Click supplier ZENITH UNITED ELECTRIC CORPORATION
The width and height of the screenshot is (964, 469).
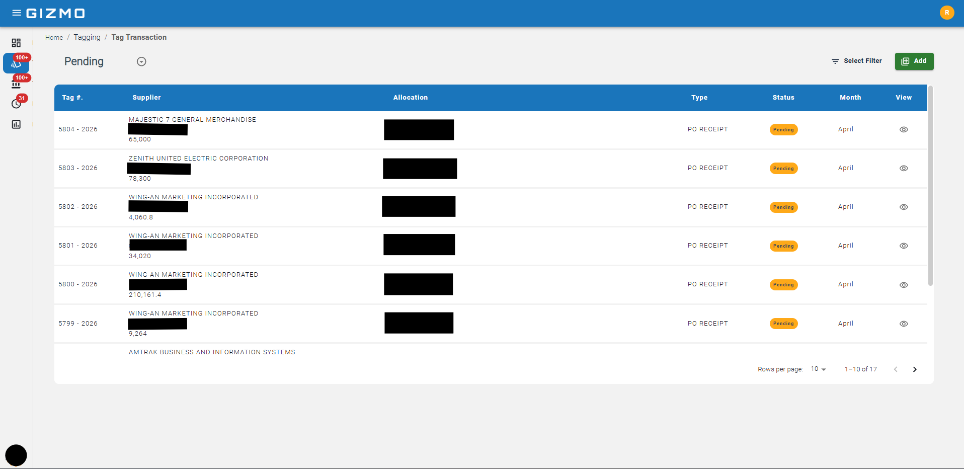coord(198,159)
